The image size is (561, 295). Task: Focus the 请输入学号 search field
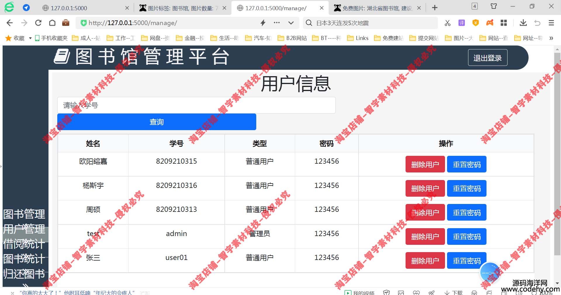196,105
